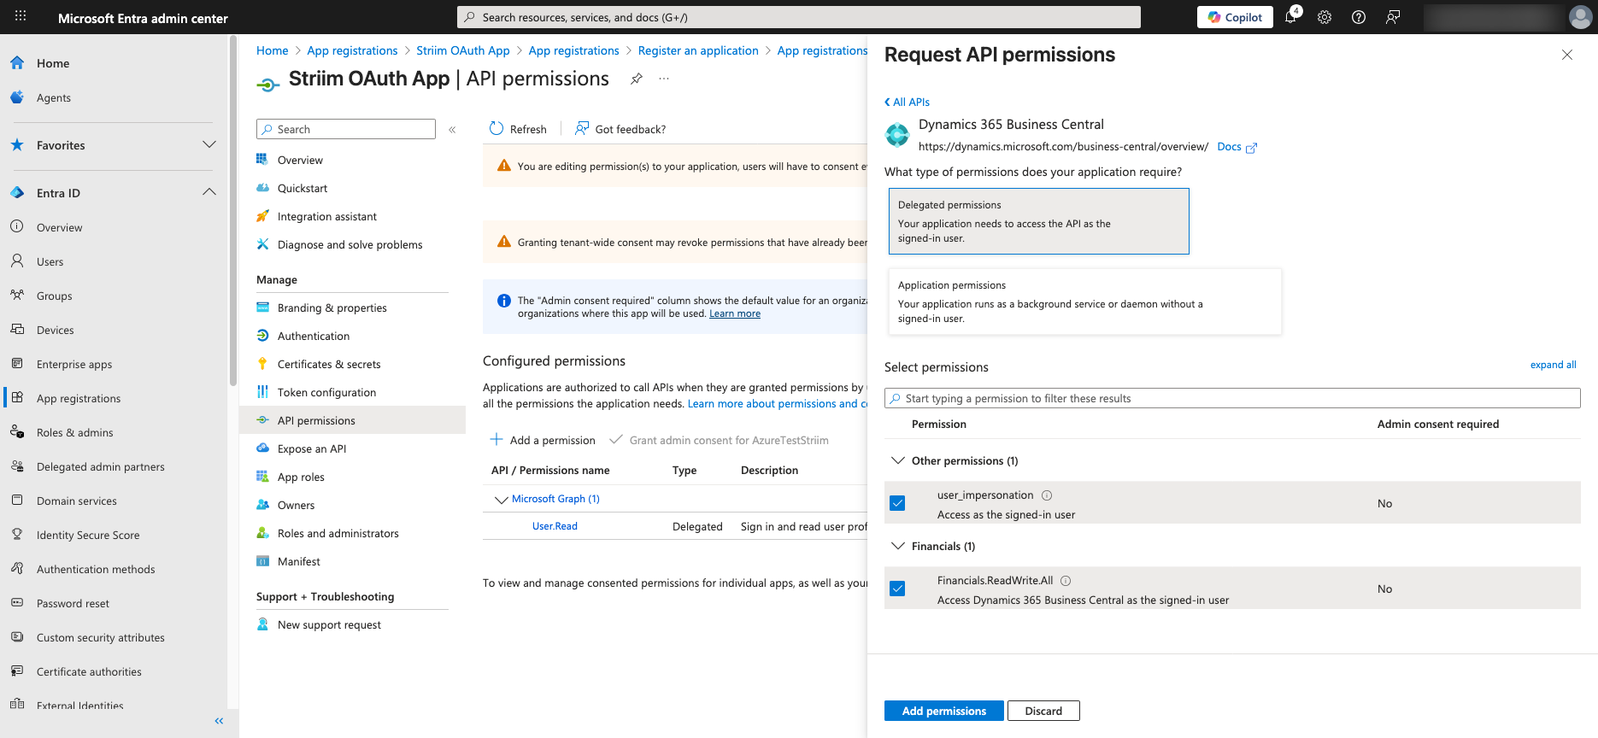Click the permission filter search box
1598x738 pixels.
(1111, 398)
